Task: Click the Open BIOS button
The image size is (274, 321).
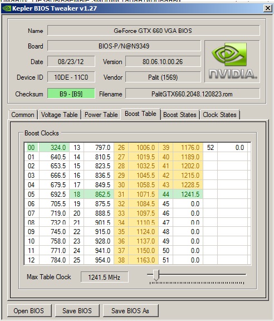Action: coord(29,311)
